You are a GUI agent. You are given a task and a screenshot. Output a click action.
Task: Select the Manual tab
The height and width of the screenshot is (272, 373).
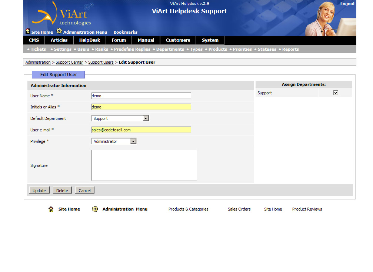pos(146,40)
